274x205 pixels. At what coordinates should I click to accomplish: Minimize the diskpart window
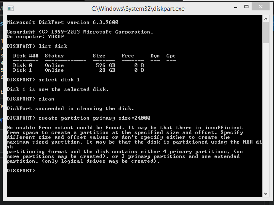tap(236, 7)
